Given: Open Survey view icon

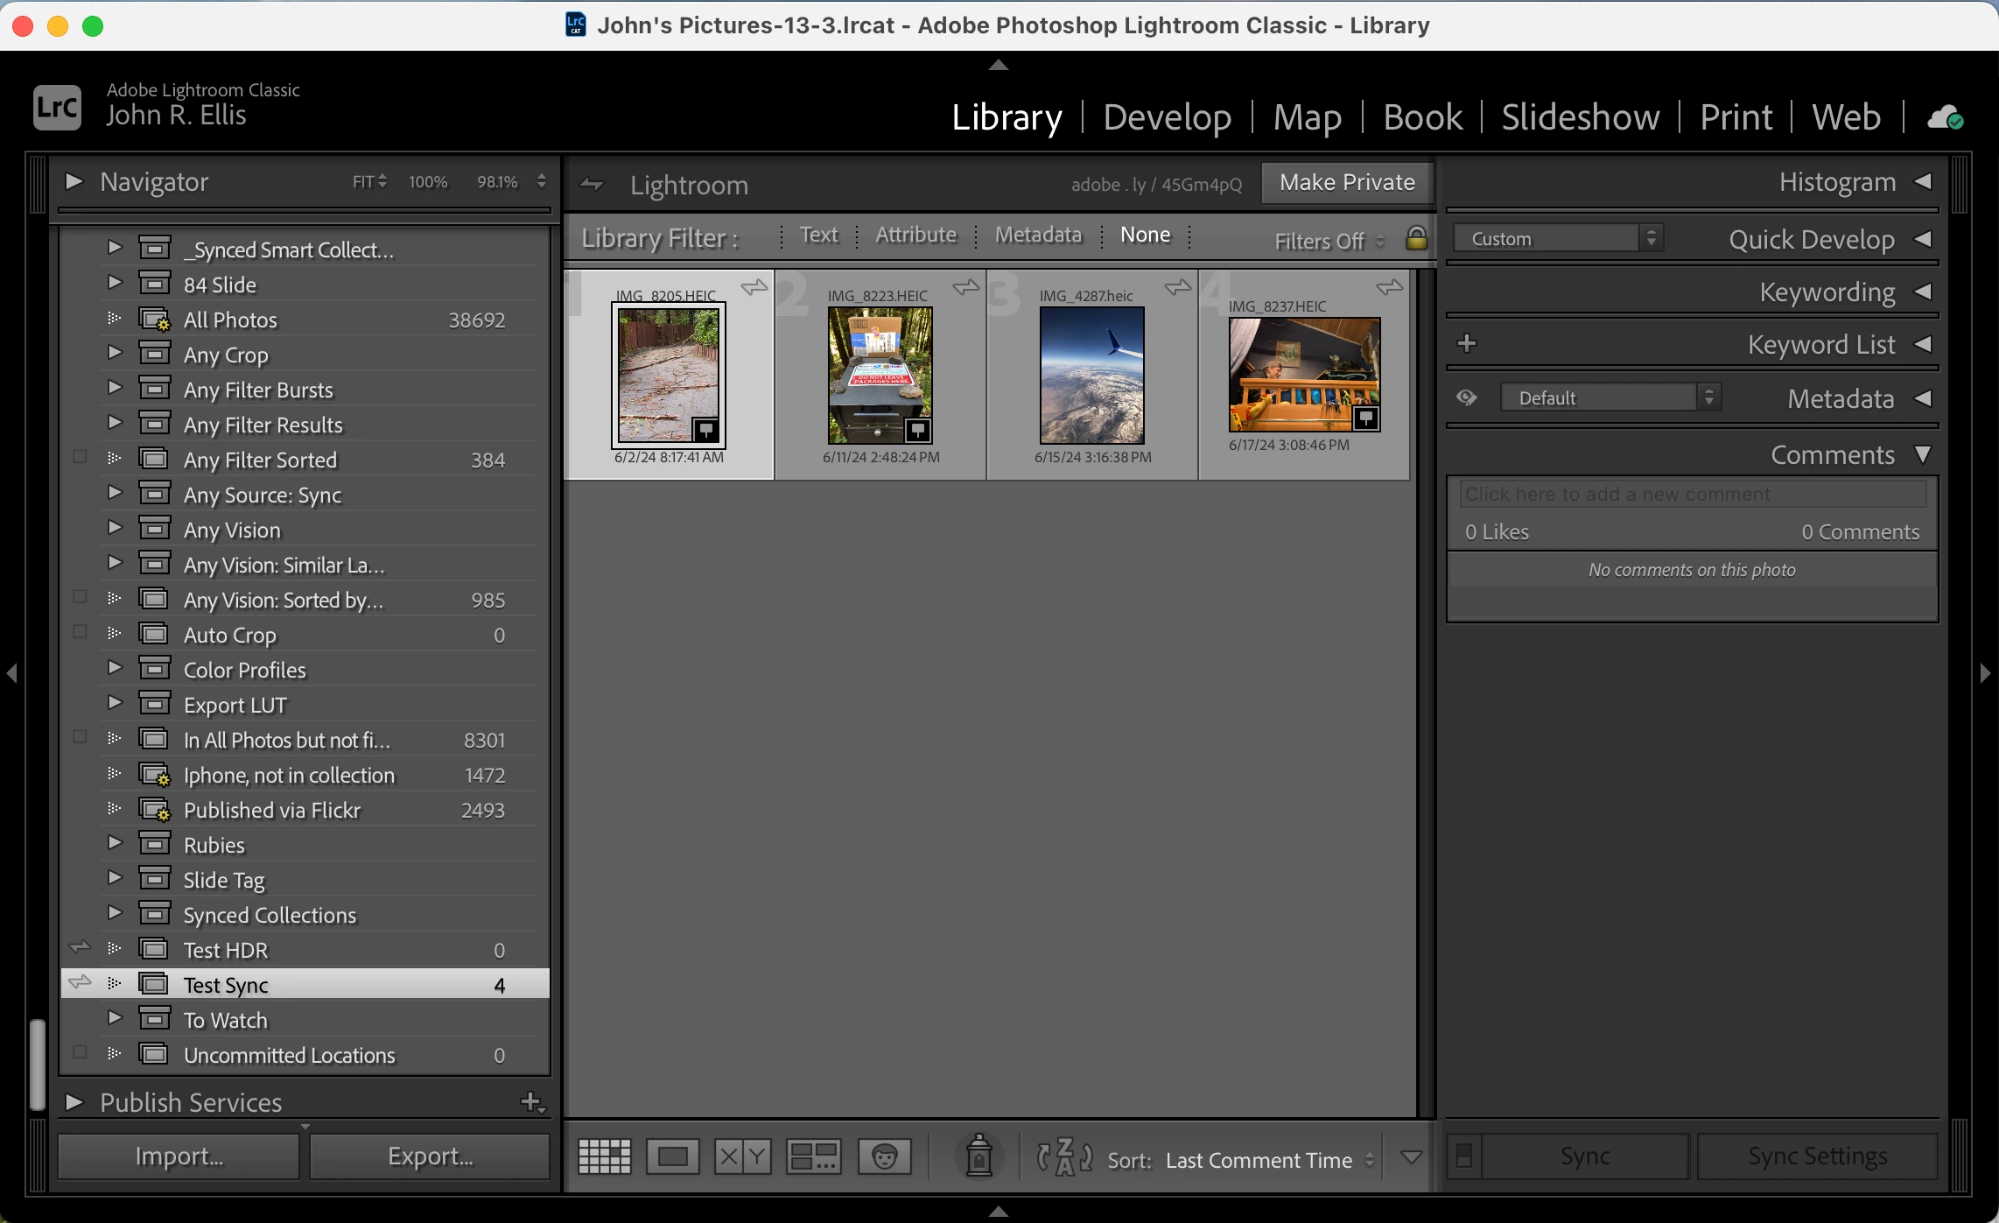Looking at the screenshot, I should coord(813,1156).
